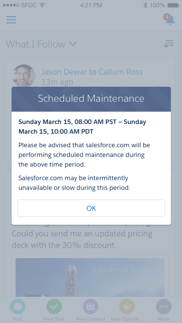The height and width of the screenshot is (323, 182).
Task: Tap Jason Dewar's avatar photo
Action: [24, 76]
